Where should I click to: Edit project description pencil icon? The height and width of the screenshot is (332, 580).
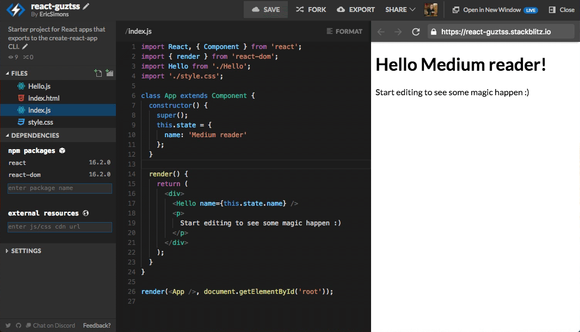(x=25, y=47)
